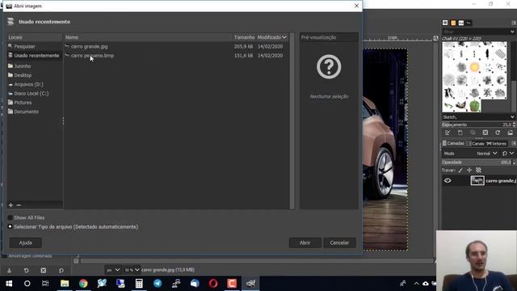The height and width of the screenshot is (291, 517).
Task: Hide the carro grande.jpg layer eye
Action: (448, 180)
